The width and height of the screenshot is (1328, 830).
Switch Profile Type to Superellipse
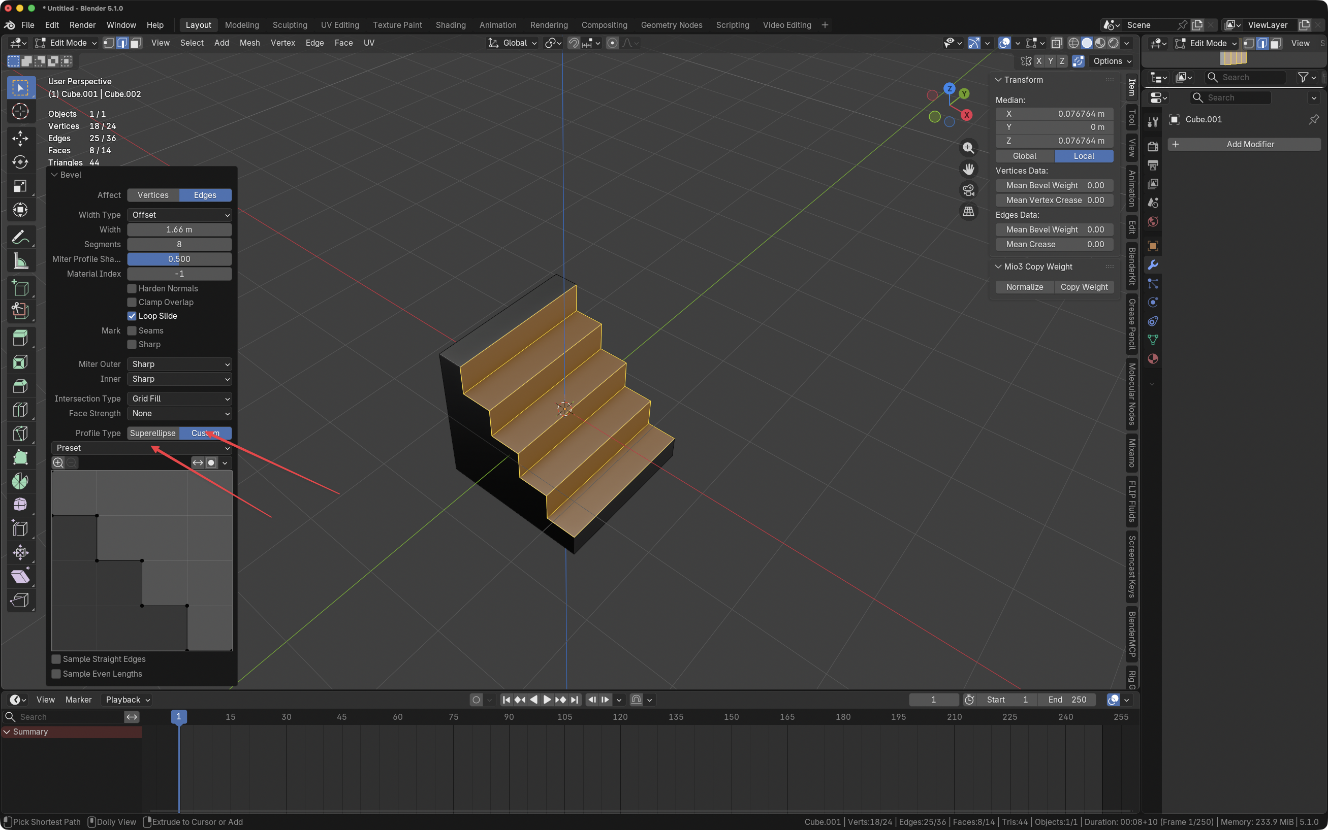click(153, 434)
